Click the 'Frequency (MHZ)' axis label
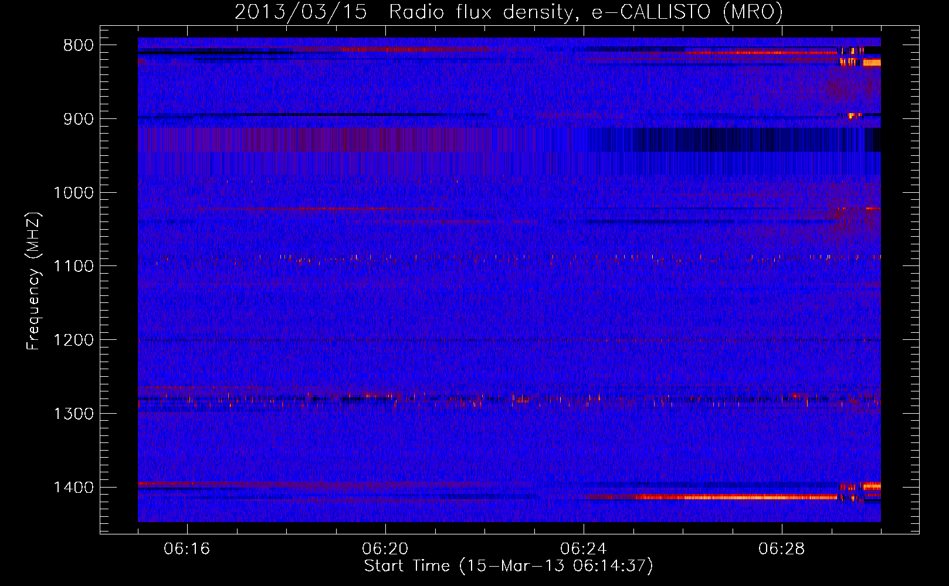Screen dimensions: 949x586 click(x=33, y=281)
